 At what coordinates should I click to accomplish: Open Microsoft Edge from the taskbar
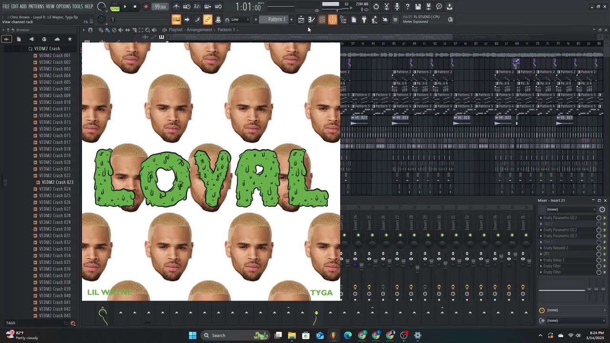348,335
